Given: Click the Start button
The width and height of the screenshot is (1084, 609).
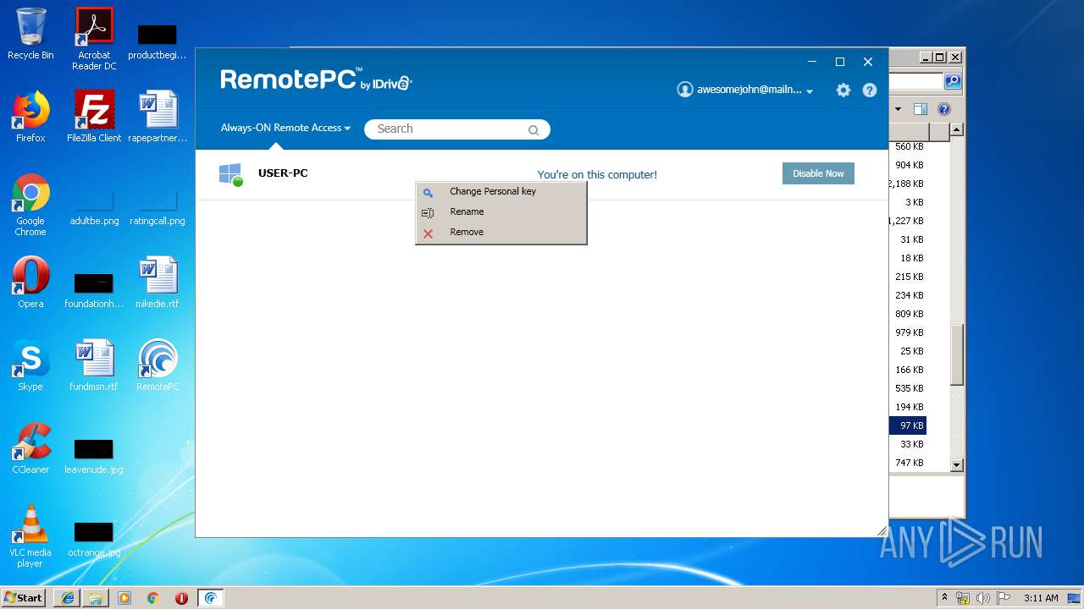Looking at the screenshot, I should [25, 598].
